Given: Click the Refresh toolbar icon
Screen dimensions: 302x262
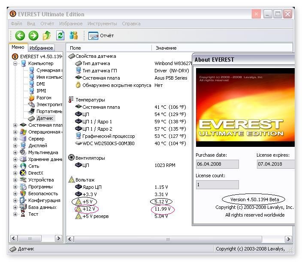Looking at the screenshot, I should point(60,36).
